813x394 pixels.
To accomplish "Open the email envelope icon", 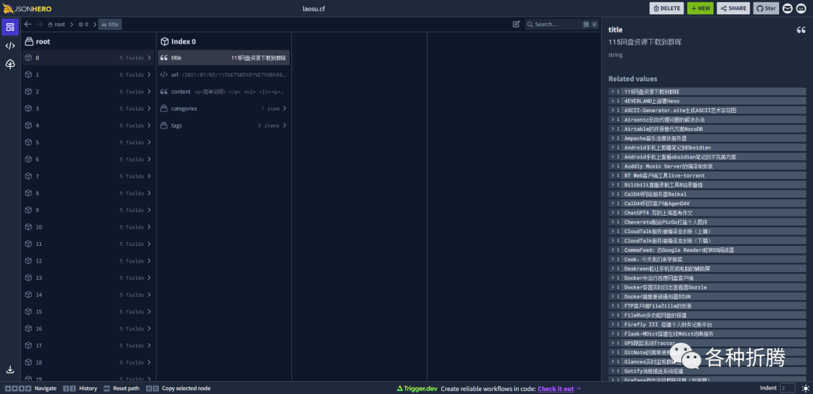I will (x=787, y=8).
